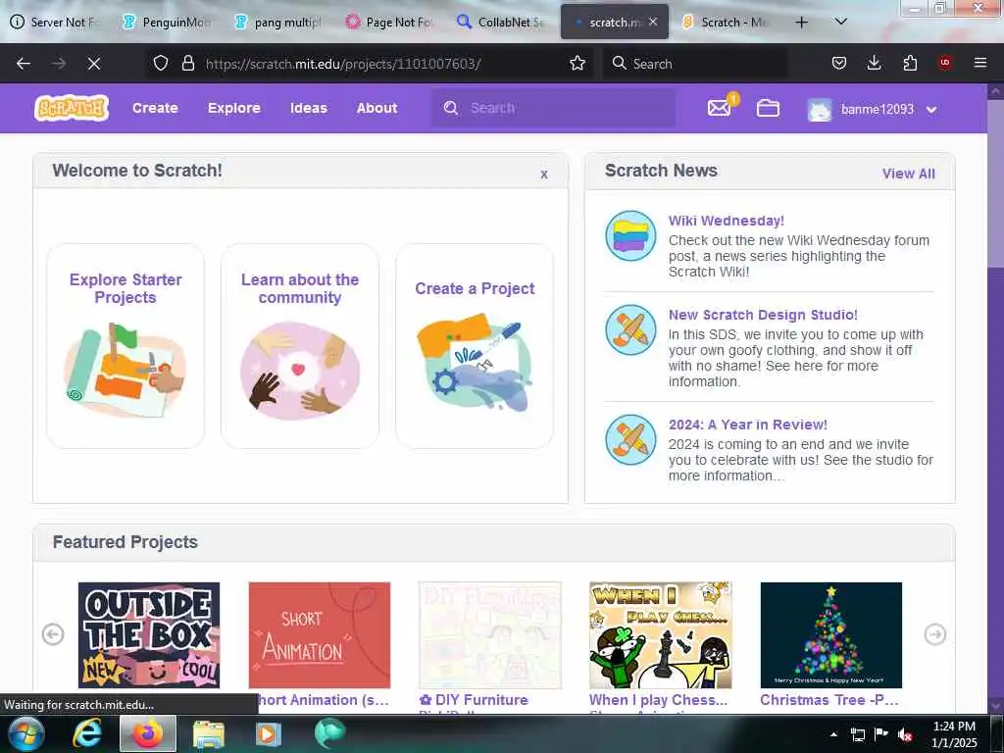1004x753 pixels.
Task: Expand the list all tabs chevron
Action: click(x=841, y=22)
